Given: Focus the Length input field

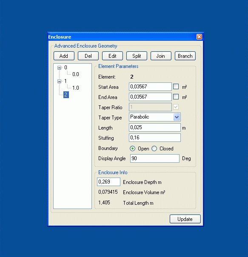Looking at the screenshot, I should pos(155,127).
